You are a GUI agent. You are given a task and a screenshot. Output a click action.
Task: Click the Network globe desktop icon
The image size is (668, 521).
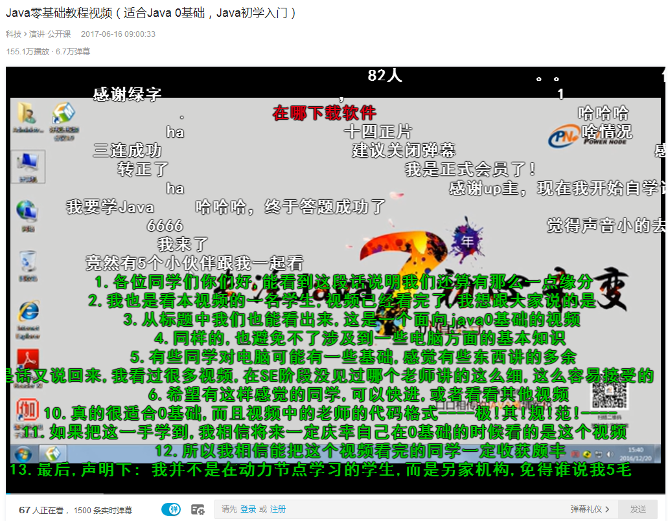pos(28,214)
